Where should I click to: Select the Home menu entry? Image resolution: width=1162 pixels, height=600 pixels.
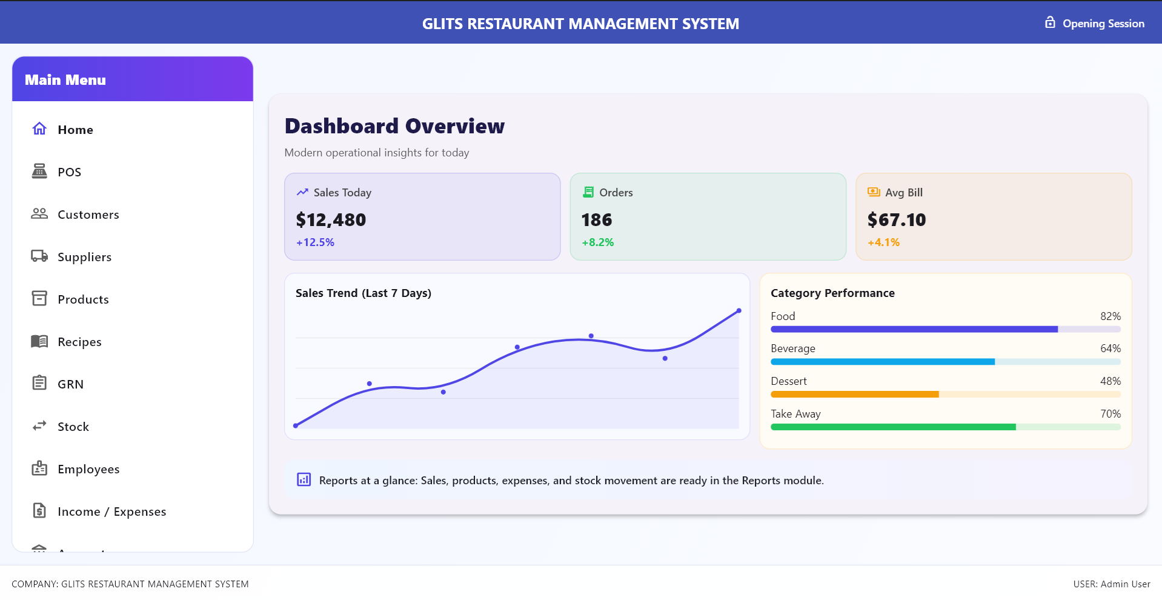75,129
